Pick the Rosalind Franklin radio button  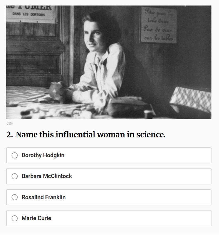click(15, 197)
